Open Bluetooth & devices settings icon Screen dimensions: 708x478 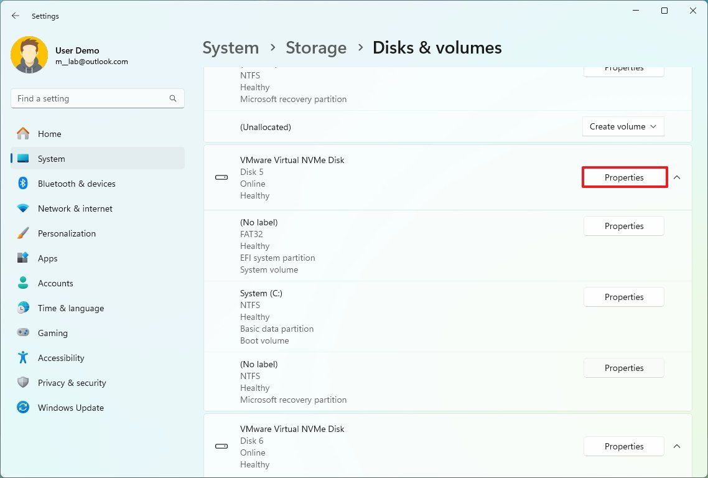click(23, 184)
